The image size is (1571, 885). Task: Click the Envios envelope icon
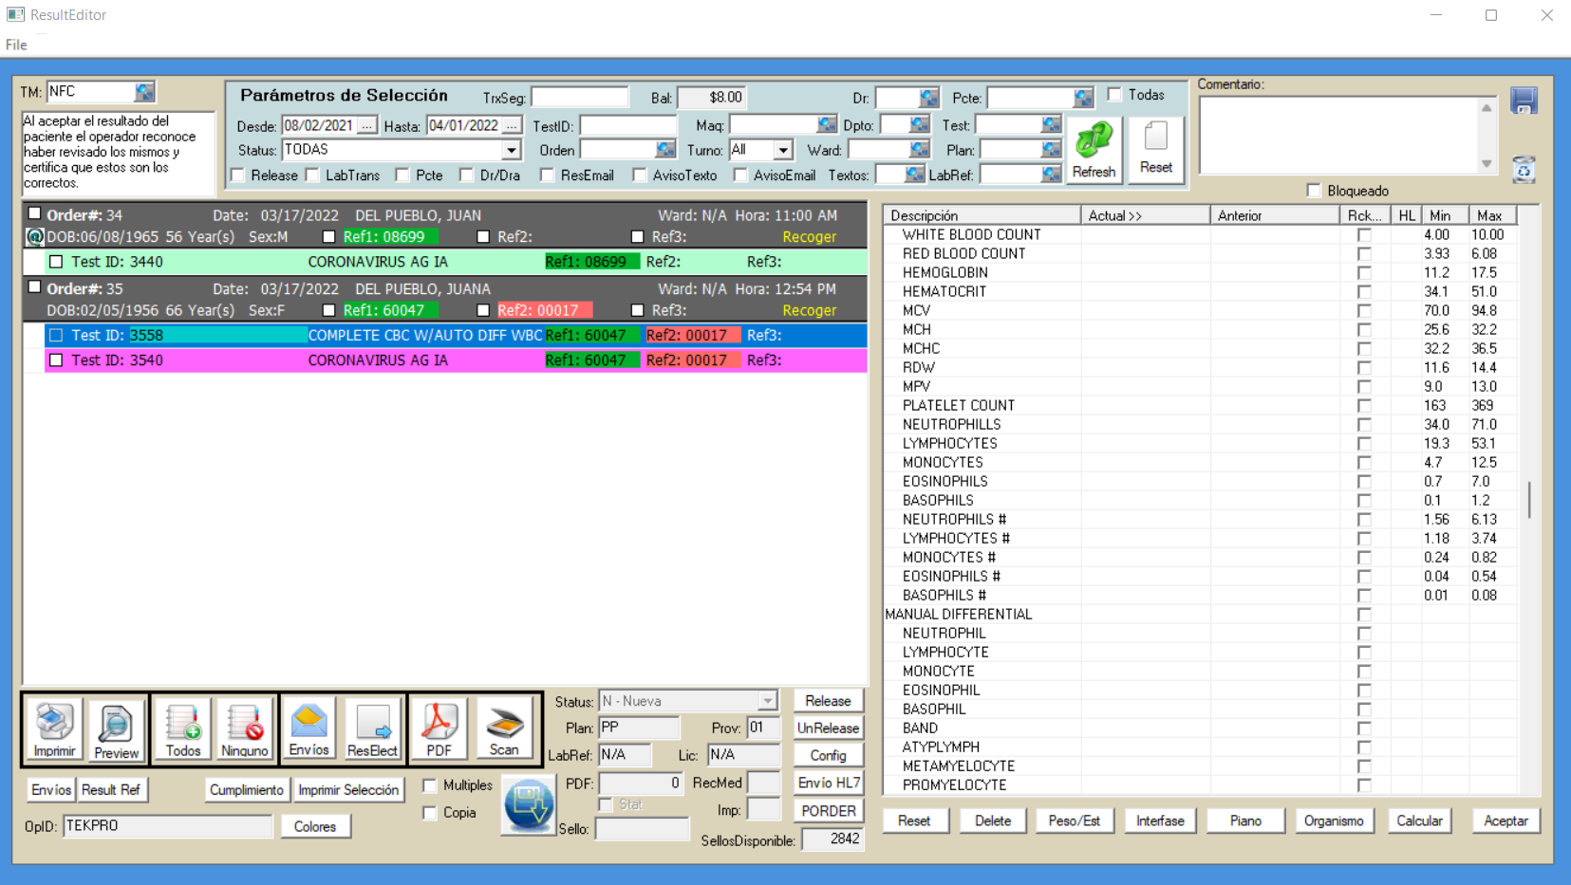click(x=309, y=728)
